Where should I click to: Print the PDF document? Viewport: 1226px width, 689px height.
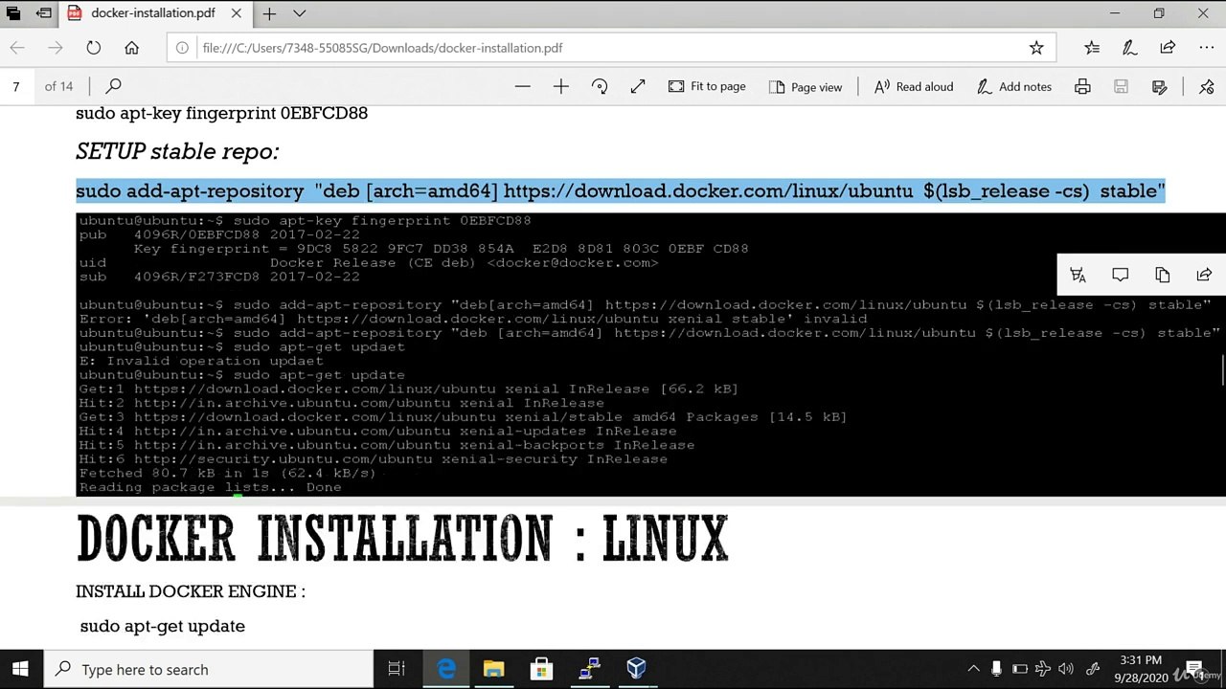pos(1082,86)
